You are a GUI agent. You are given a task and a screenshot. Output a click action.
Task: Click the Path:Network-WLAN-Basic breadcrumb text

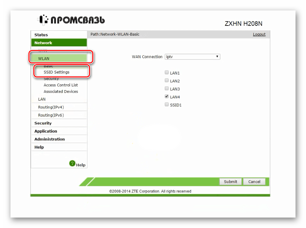point(115,34)
